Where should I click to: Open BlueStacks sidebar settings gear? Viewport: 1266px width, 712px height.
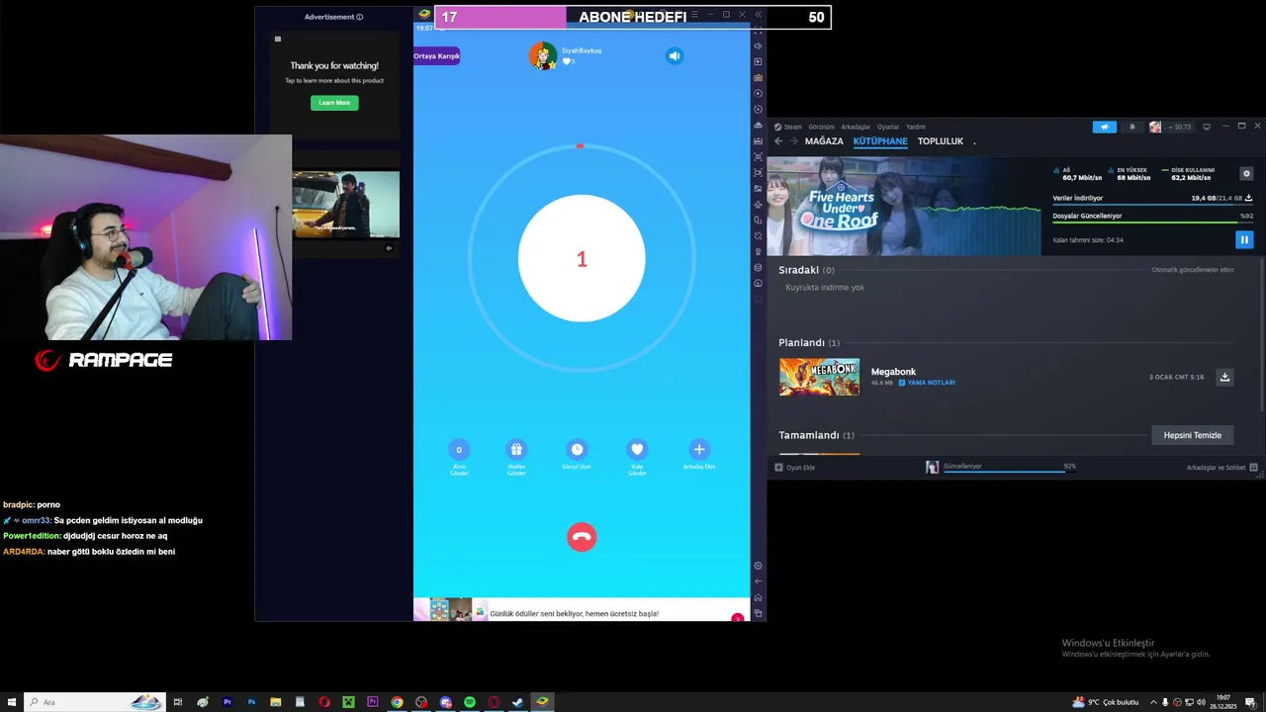click(x=758, y=566)
